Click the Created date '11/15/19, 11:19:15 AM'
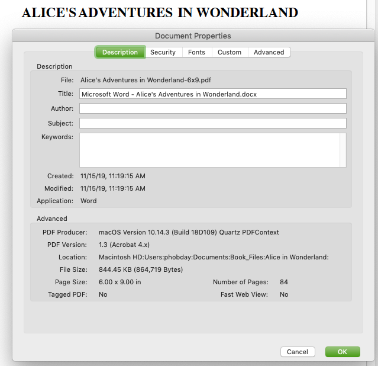Viewport: 378px width, 366px height. tap(113, 176)
